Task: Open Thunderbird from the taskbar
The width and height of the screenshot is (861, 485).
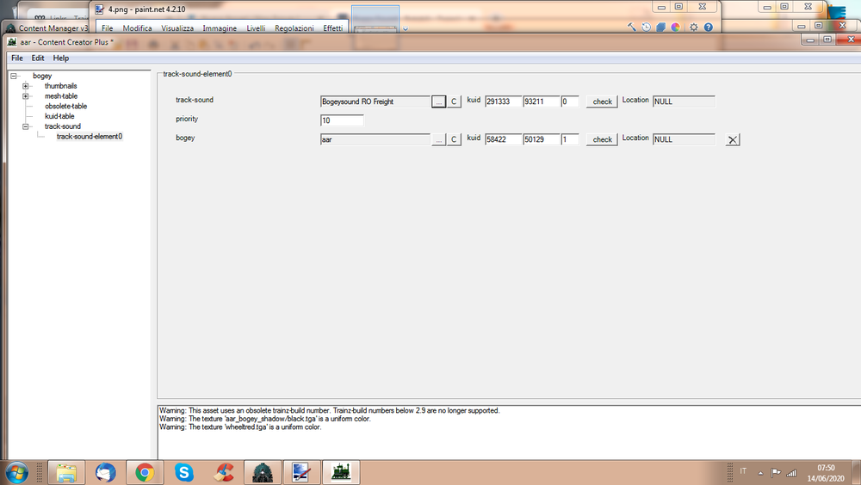Action: pyautogui.click(x=105, y=472)
